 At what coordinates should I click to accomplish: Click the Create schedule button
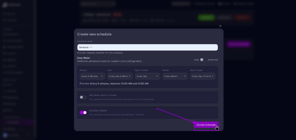[x=206, y=125]
